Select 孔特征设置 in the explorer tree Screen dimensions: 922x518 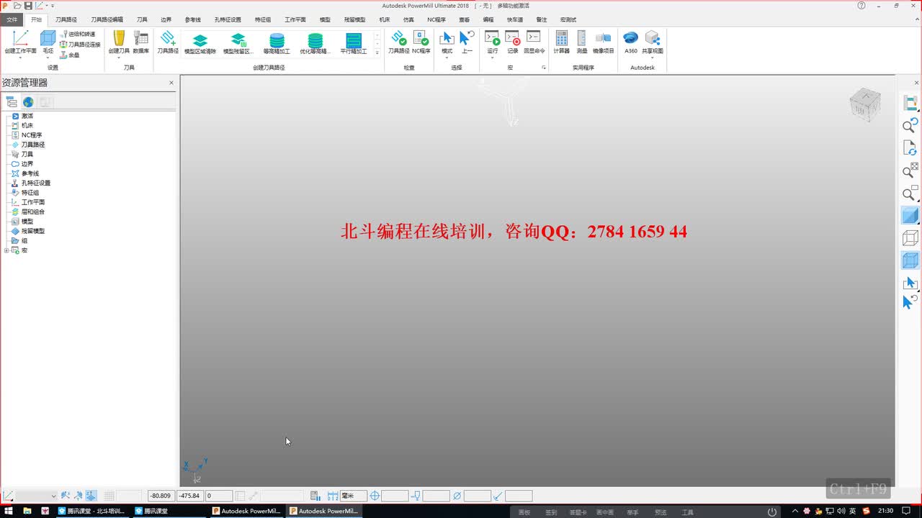pyautogui.click(x=35, y=183)
